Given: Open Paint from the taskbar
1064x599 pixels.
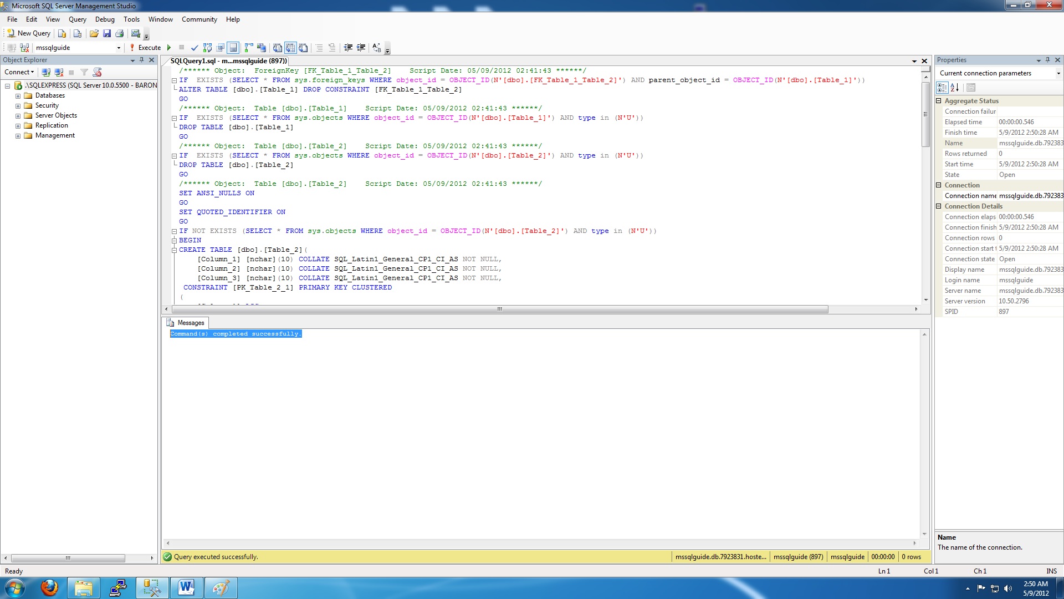Looking at the screenshot, I should [221, 588].
